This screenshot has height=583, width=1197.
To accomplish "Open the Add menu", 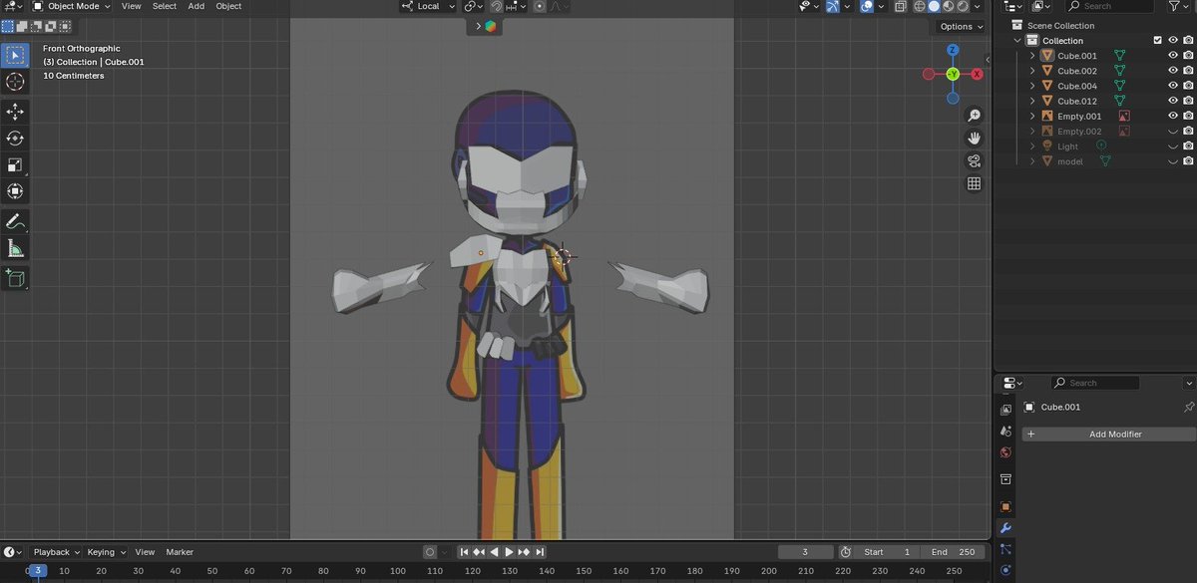I will tap(197, 6).
